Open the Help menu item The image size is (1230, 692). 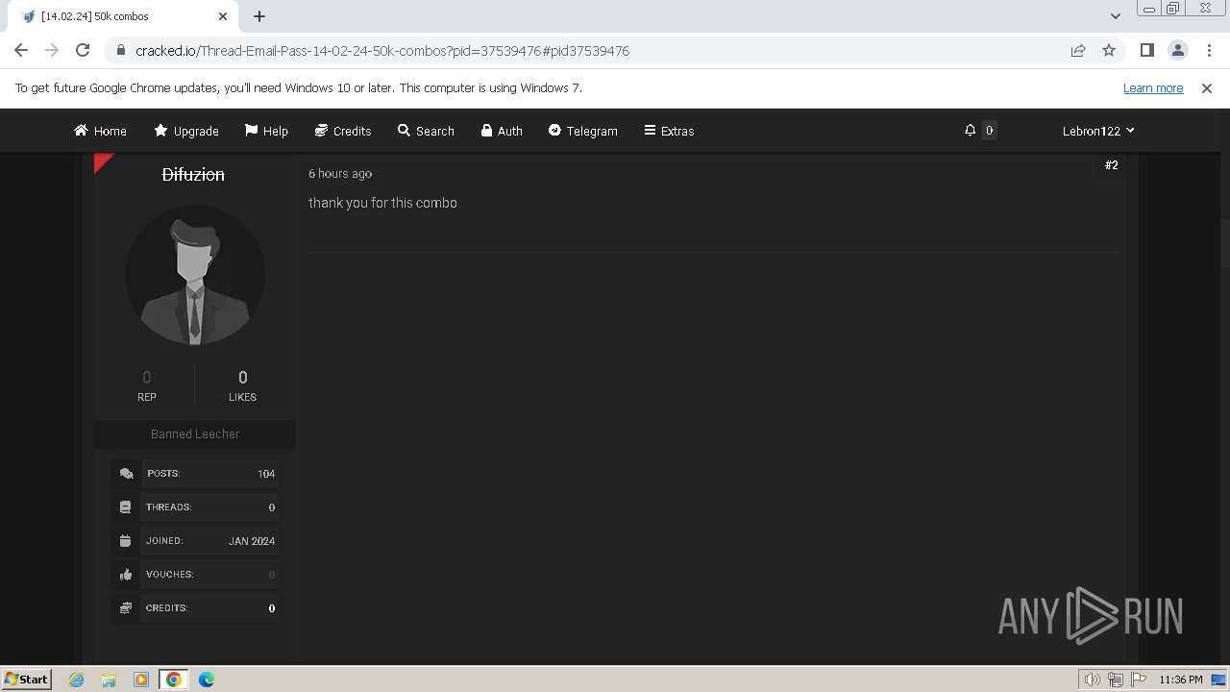[266, 131]
